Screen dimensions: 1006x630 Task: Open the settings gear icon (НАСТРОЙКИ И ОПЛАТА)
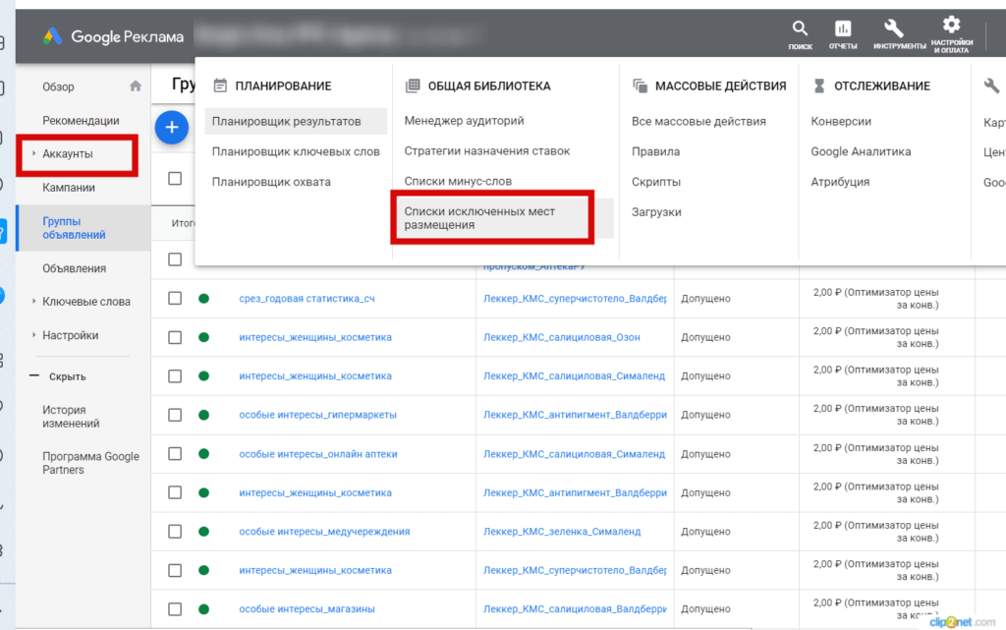(951, 25)
